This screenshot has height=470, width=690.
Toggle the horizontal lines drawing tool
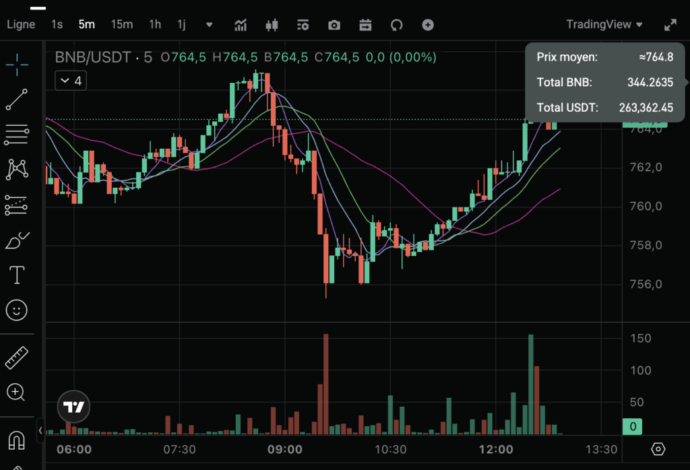[x=15, y=135]
